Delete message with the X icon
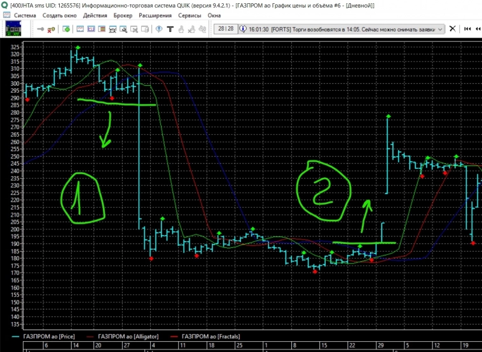Viewport: 482px width, 352px height. 453,29
